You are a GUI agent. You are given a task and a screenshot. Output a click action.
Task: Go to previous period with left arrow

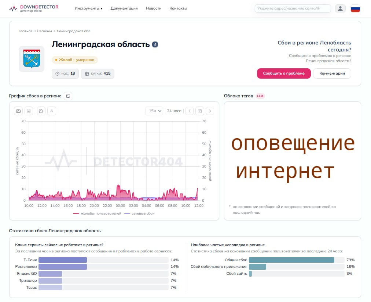click(x=189, y=111)
